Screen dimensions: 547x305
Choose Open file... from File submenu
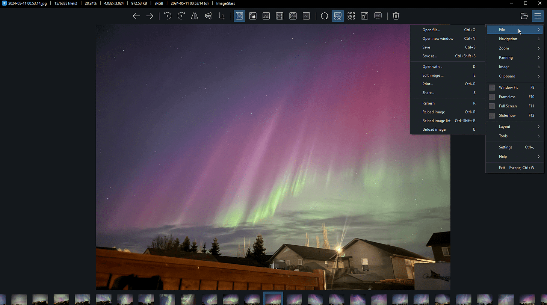coord(447,30)
